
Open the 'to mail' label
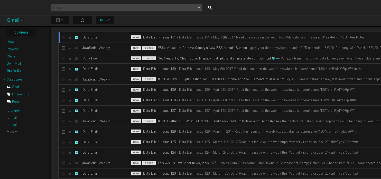[12, 118]
